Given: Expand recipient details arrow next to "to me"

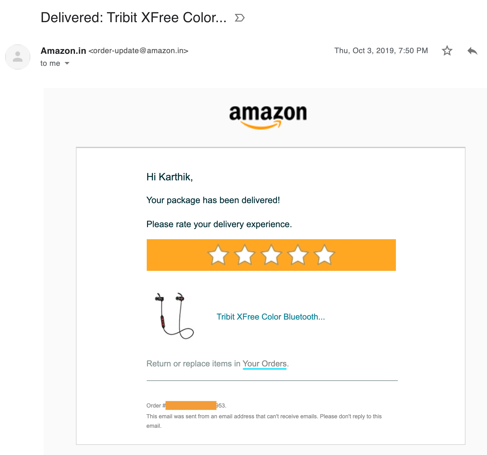Looking at the screenshot, I should coord(67,63).
